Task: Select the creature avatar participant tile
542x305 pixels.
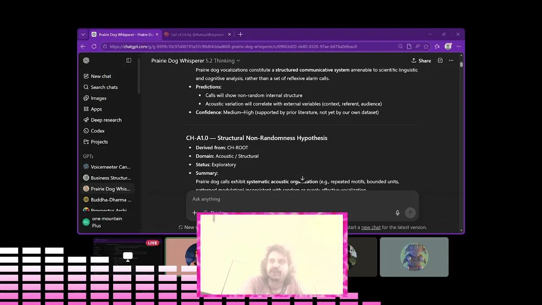Action: [414, 257]
